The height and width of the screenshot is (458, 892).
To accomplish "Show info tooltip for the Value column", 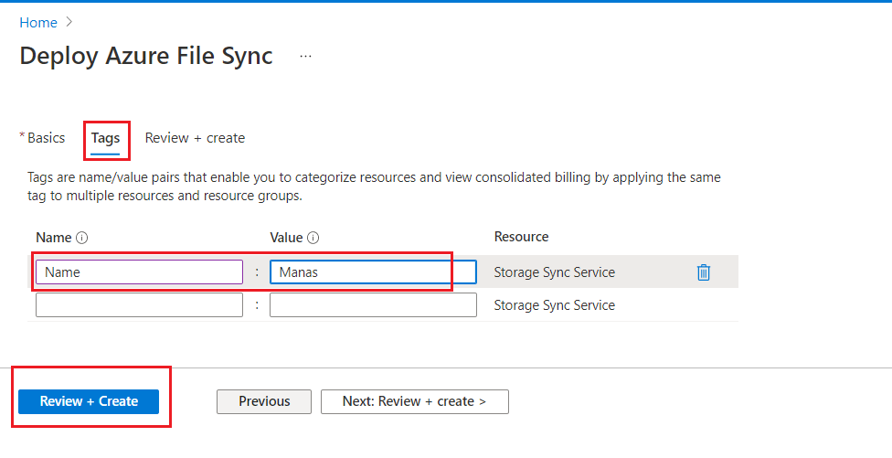I will pos(313,238).
